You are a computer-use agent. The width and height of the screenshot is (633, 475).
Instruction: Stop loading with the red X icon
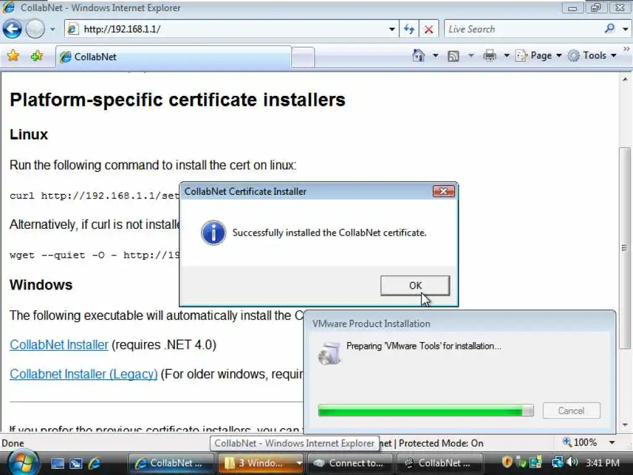pos(429,29)
